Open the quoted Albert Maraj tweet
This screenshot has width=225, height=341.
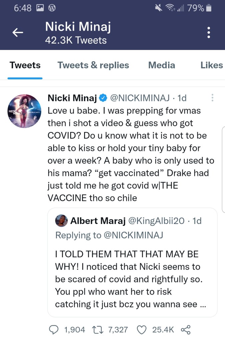(x=132, y=273)
